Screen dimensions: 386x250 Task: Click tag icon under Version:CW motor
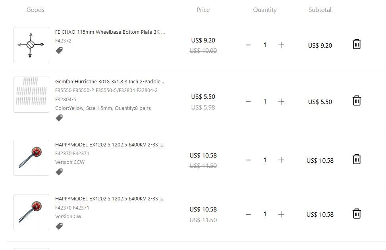[x=59, y=226]
